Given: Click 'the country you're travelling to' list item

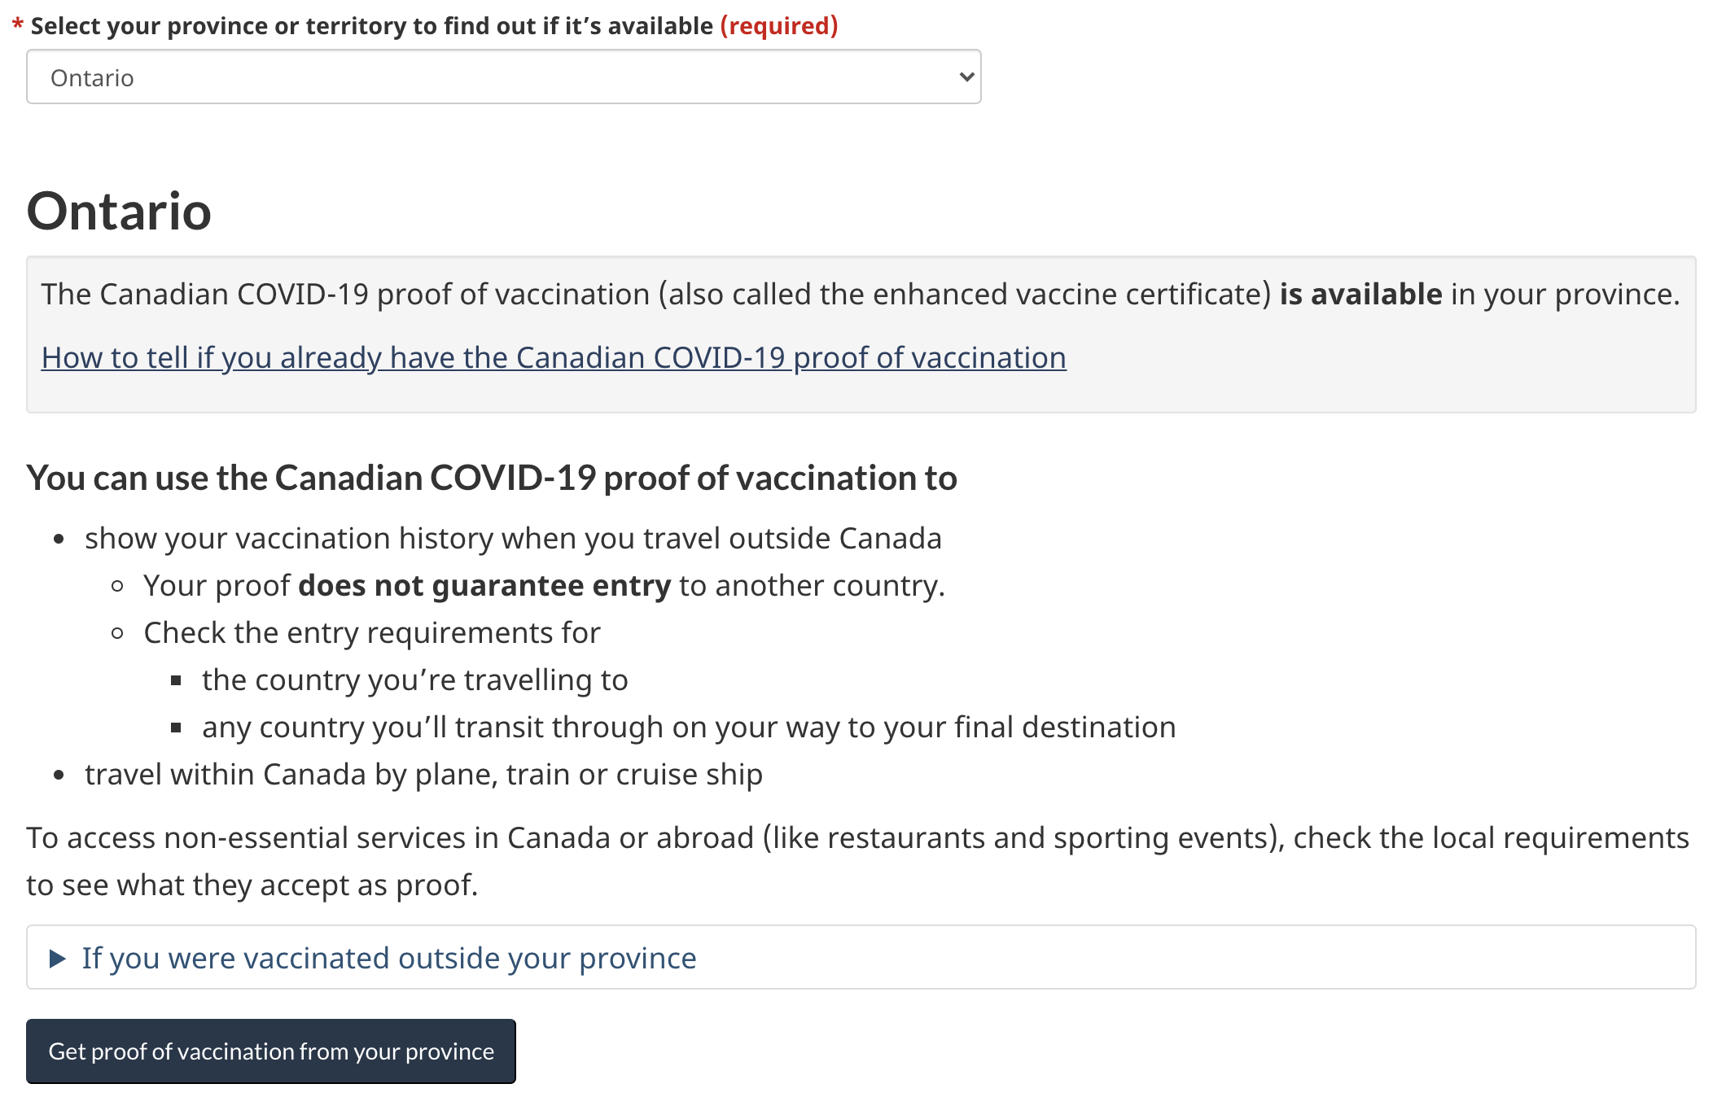Looking at the screenshot, I should click(414, 680).
